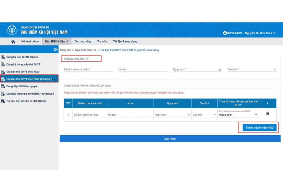Click THÔNG TIN CHỦ HỘ heading
This screenshot has width=283, height=191.
point(76,59)
